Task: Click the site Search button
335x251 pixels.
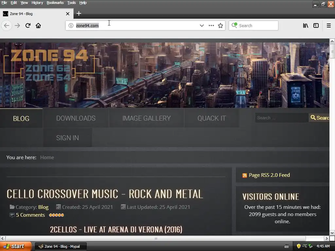Action: [x=319, y=118]
